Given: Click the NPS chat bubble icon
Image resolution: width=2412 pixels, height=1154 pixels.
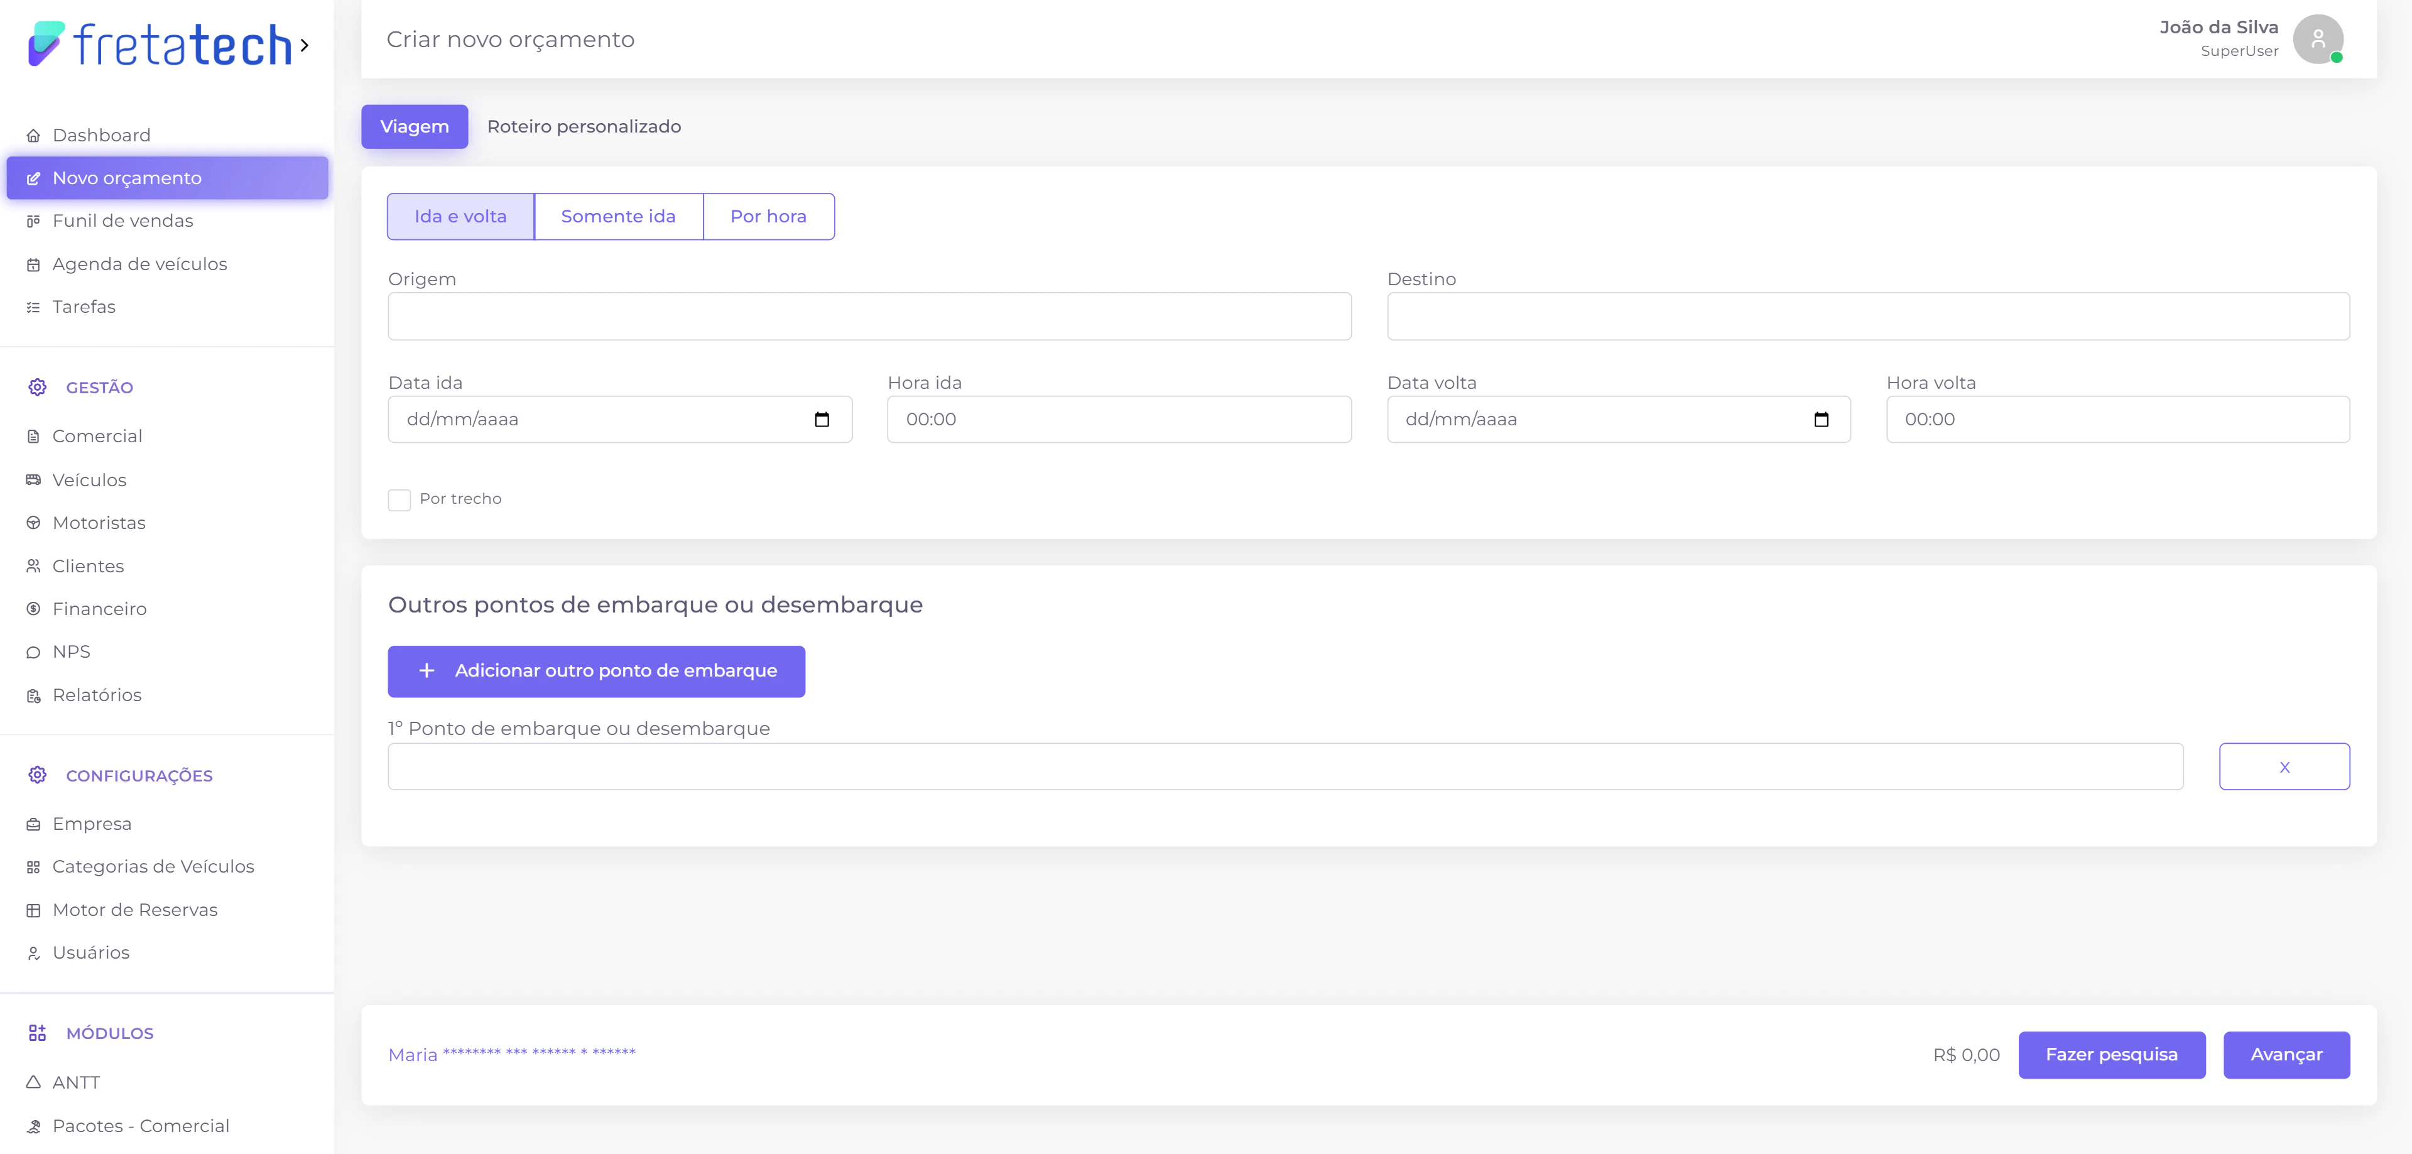Looking at the screenshot, I should coord(34,653).
